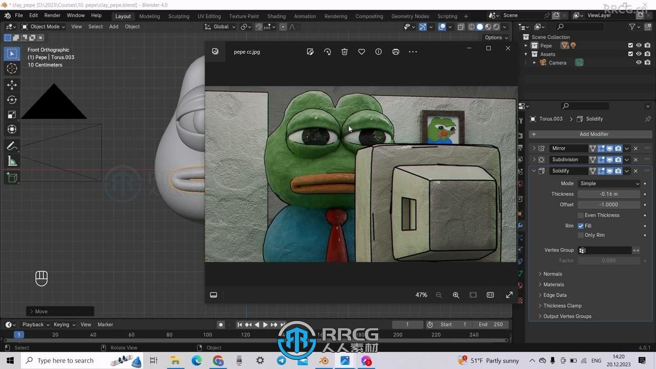Viewport: 656px width, 369px height.
Task: Expand Pepe collection in outliner
Action: pos(525,46)
